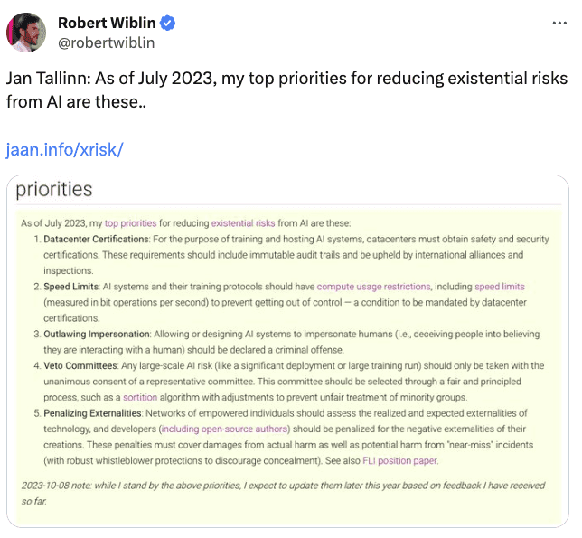
Task: Click the 2023-10-08 italic note text
Action: [x=283, y=494]
